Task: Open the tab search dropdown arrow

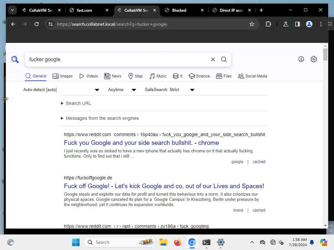Action: [x=12, y=10]
